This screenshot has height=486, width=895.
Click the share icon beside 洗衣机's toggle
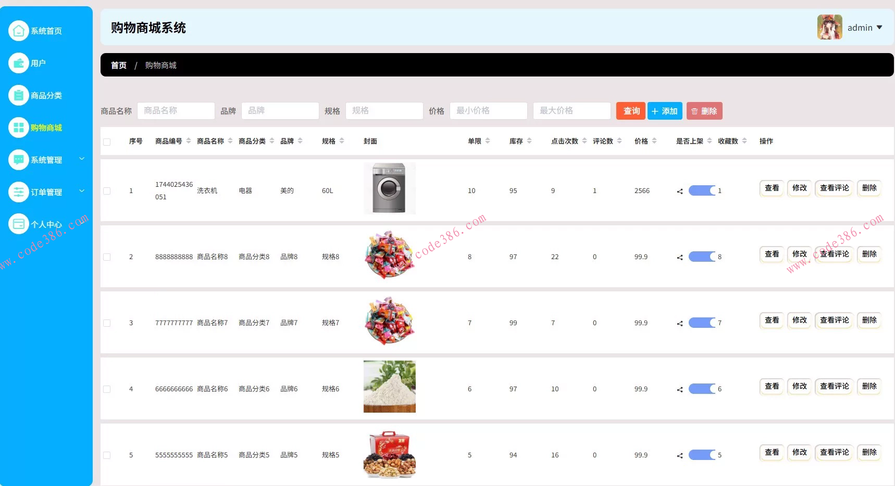[x=679, y=190]
